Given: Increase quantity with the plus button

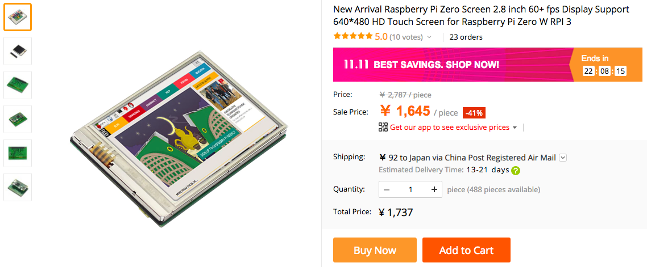Looking at the screenshot, I should click(x=434, y=189).
